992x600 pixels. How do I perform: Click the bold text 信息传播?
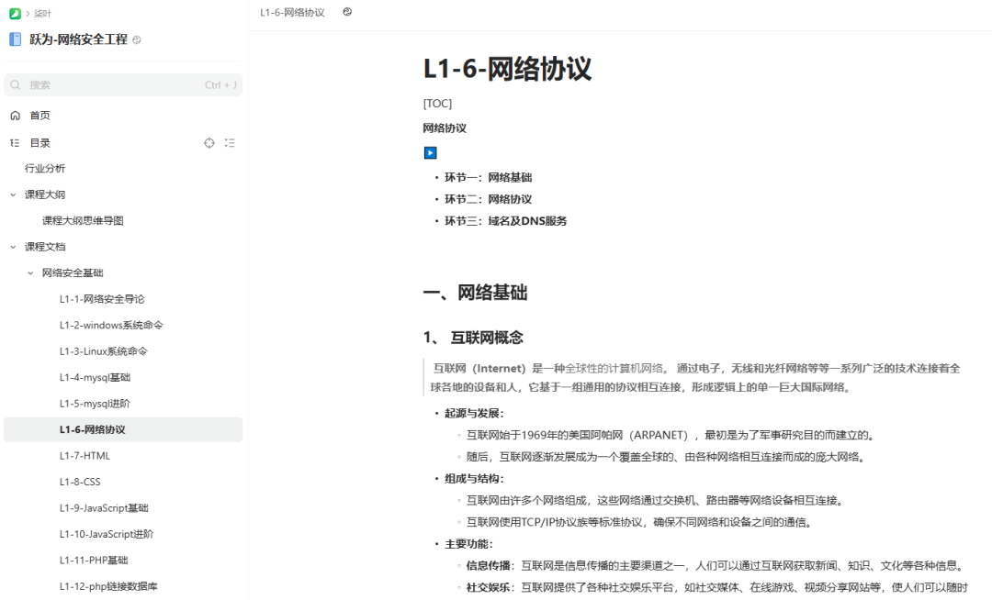(488, 566)
